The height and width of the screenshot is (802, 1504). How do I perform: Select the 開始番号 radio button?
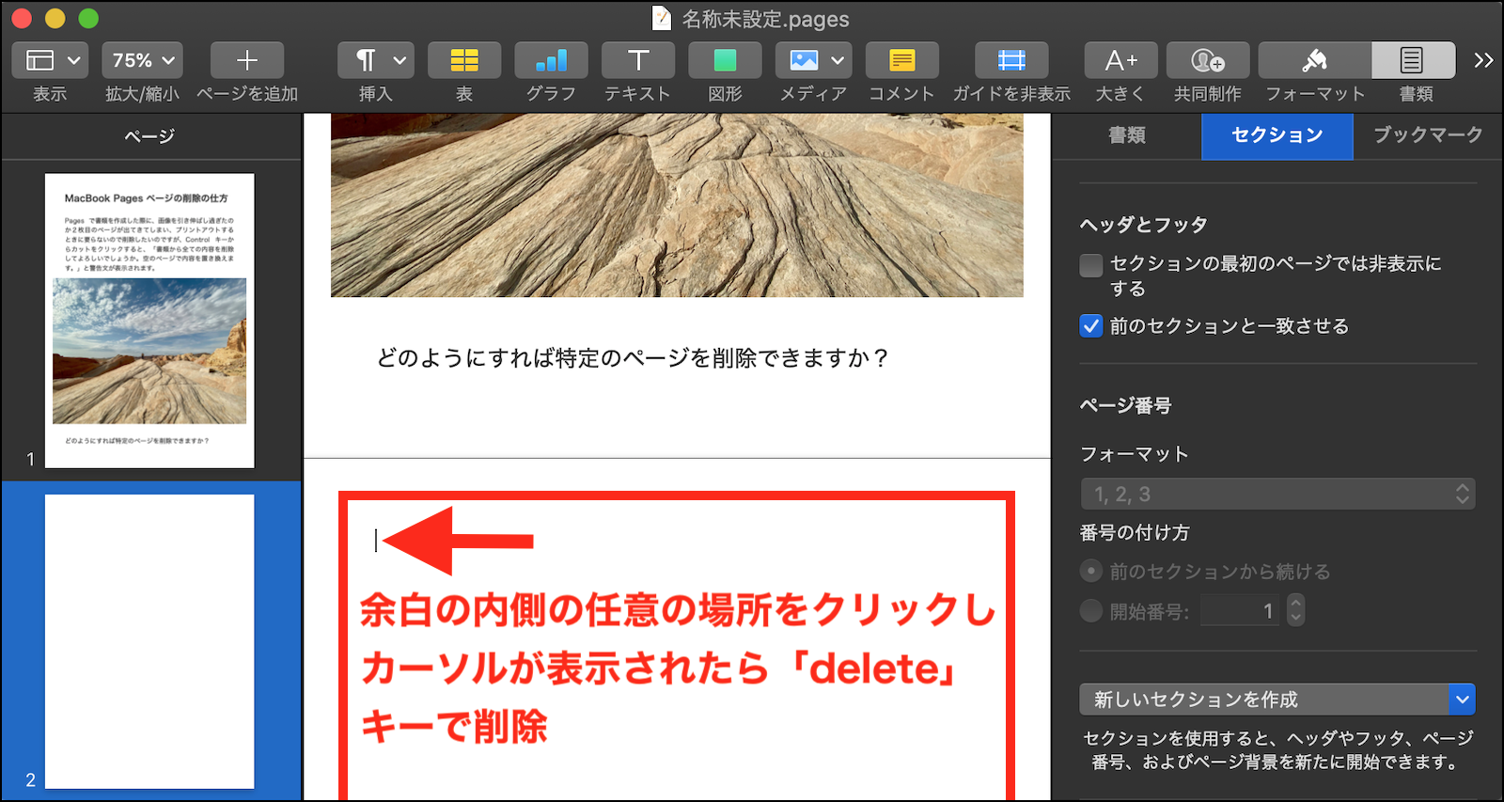coord(1091,611)
